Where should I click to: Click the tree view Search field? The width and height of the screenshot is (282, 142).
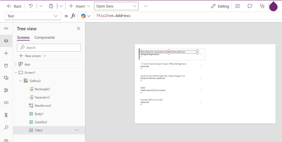(49, 48)
